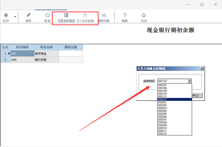Click the 科目名称 column header

47,47
